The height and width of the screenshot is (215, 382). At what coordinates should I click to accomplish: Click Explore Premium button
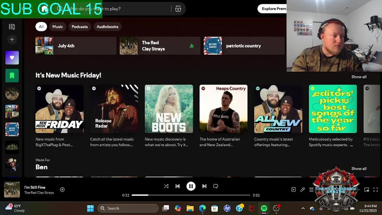[x=273, y=9]
